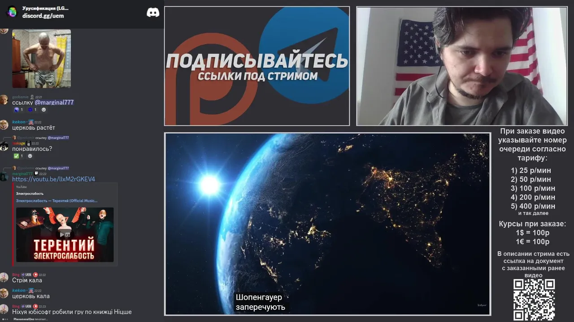The height and width of the screenshot is (322, 574).
Task: Click the role badge beside kekon at 22:22
Action: tap(31, 122)
